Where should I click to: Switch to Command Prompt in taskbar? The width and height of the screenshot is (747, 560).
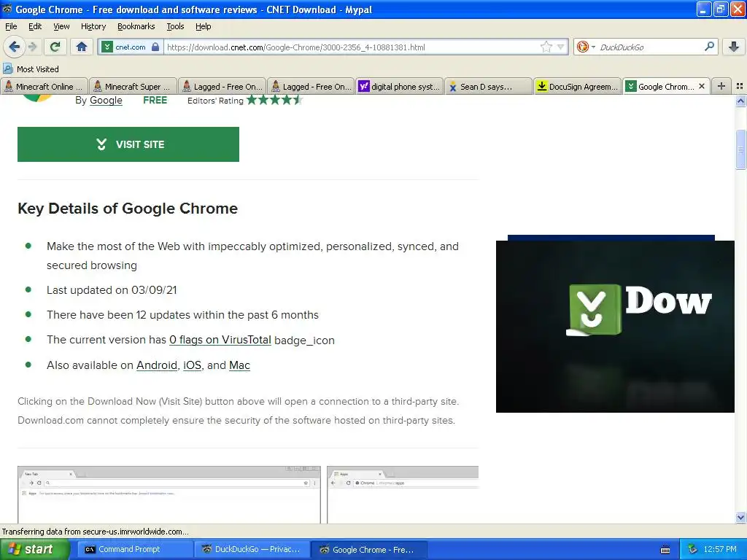[x=135, y=549]
